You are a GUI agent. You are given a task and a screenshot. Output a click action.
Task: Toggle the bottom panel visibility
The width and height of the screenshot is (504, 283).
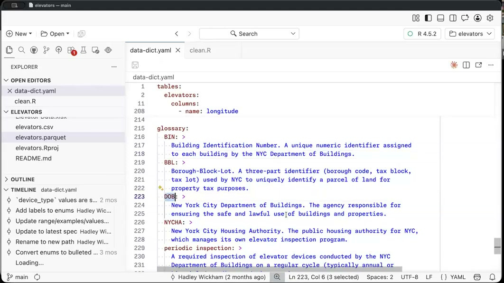click(440, 18)
